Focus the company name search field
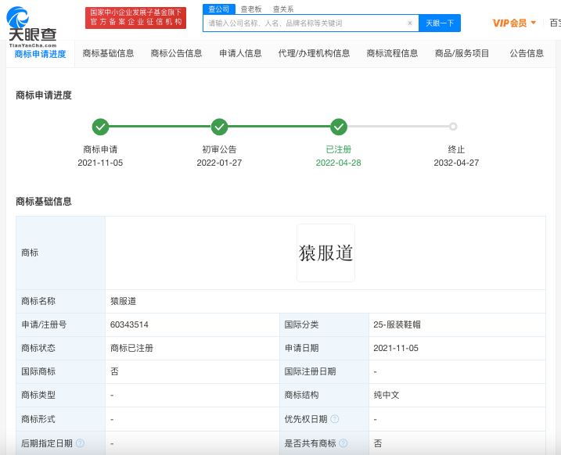The width and height of the screenshot is (561, 455). click(x=305, y=23)
